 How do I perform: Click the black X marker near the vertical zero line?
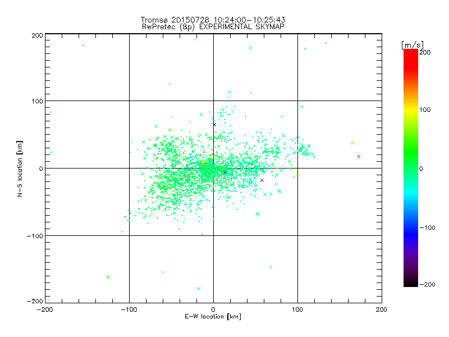(214, 125)
